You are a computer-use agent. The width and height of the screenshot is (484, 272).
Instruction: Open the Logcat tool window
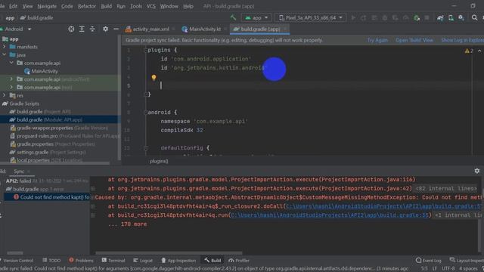(x=143, y=261)
